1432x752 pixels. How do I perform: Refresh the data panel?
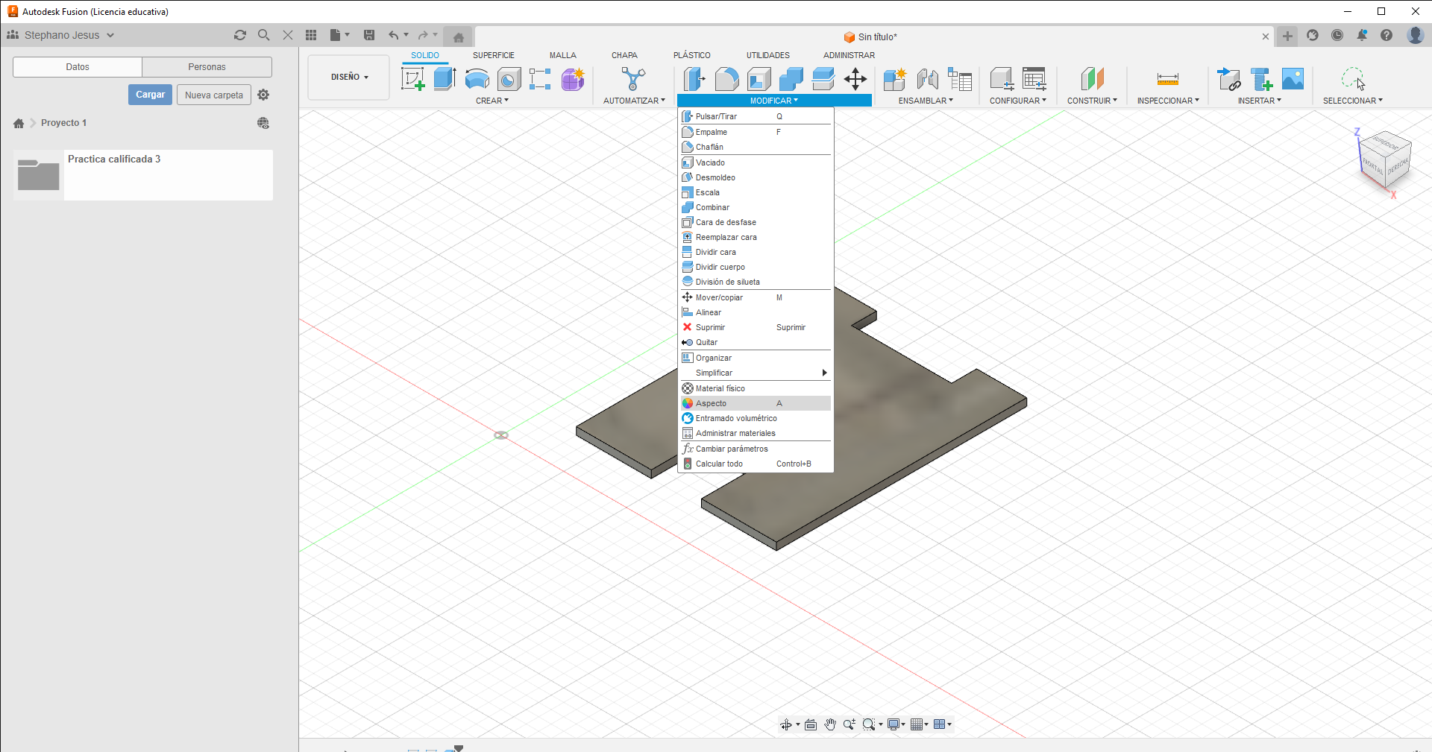click(239, 35)
